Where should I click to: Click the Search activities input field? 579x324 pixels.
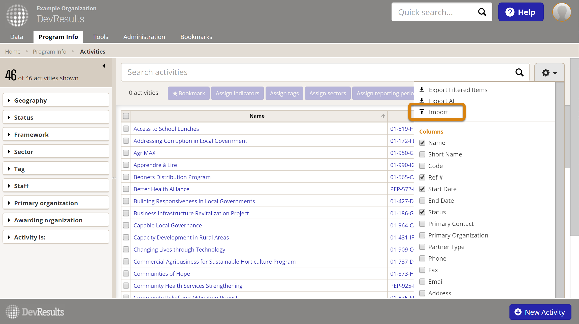(x=317, y=72)
